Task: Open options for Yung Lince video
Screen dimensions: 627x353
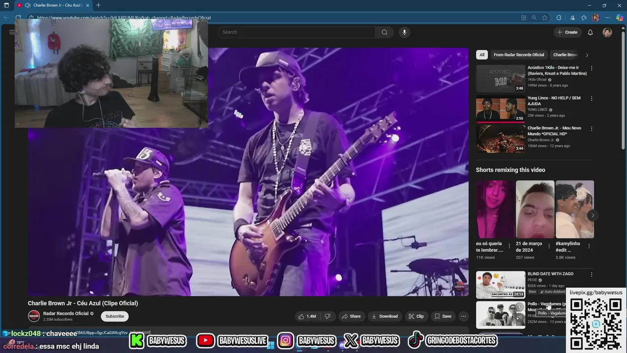Action: (591, 99)
